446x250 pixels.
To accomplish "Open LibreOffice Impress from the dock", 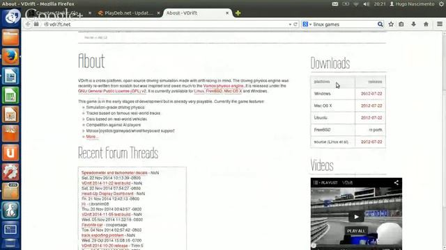I will (x=10, y=114).
